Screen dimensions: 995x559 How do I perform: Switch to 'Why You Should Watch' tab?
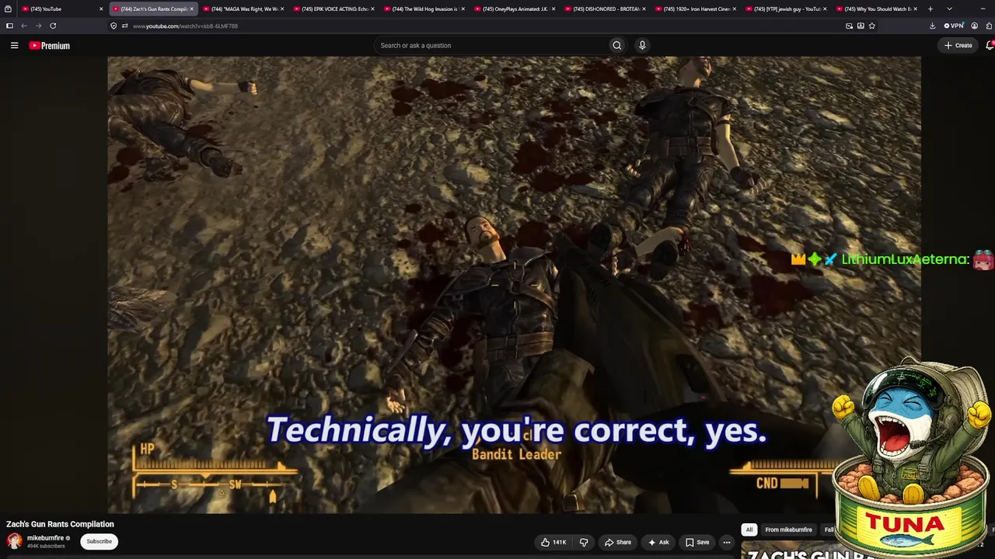(x=878, y=9)
